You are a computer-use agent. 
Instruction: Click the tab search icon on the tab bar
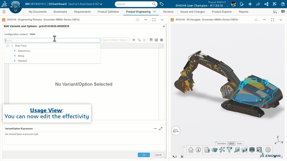275,12
